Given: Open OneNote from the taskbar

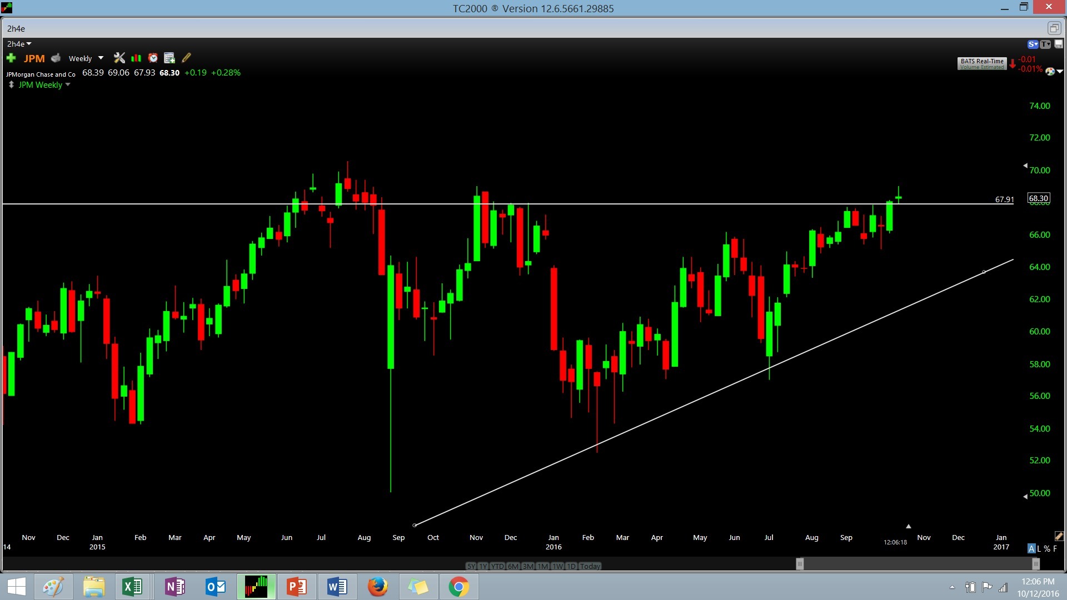Looking at the screenshot, I should pyautogui.click(x=175, y=587).
